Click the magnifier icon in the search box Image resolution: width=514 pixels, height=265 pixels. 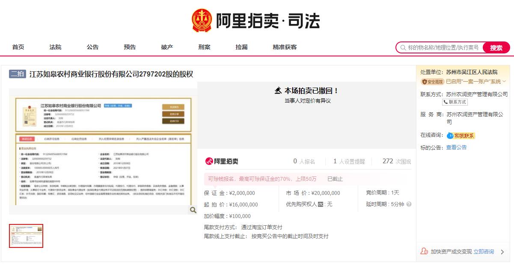tap(402, 47)
